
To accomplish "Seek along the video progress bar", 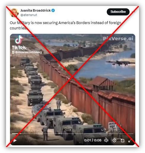I will click(72, 134).
